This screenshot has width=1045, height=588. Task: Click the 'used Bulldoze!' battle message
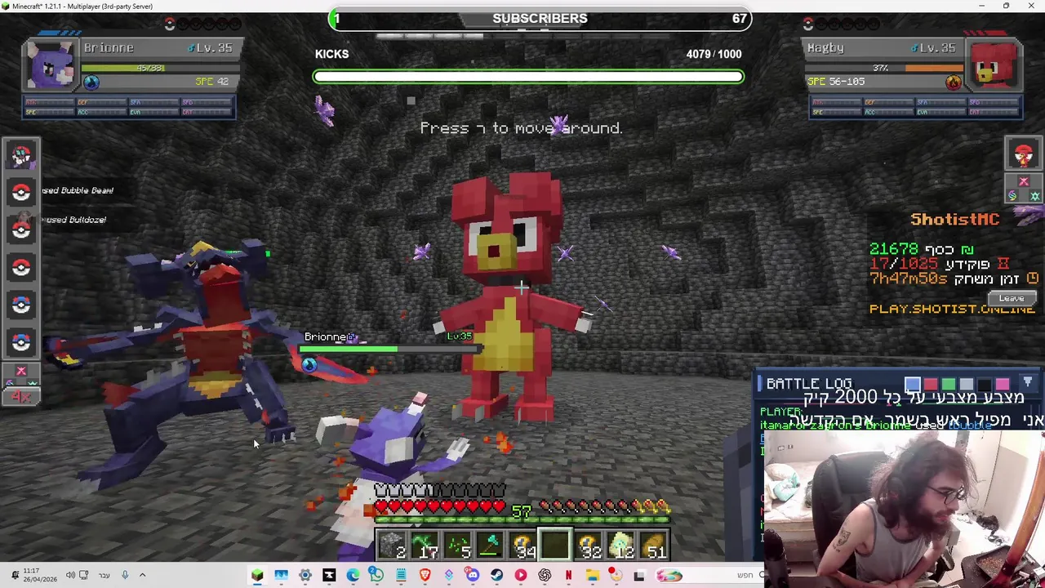(76, 220)
